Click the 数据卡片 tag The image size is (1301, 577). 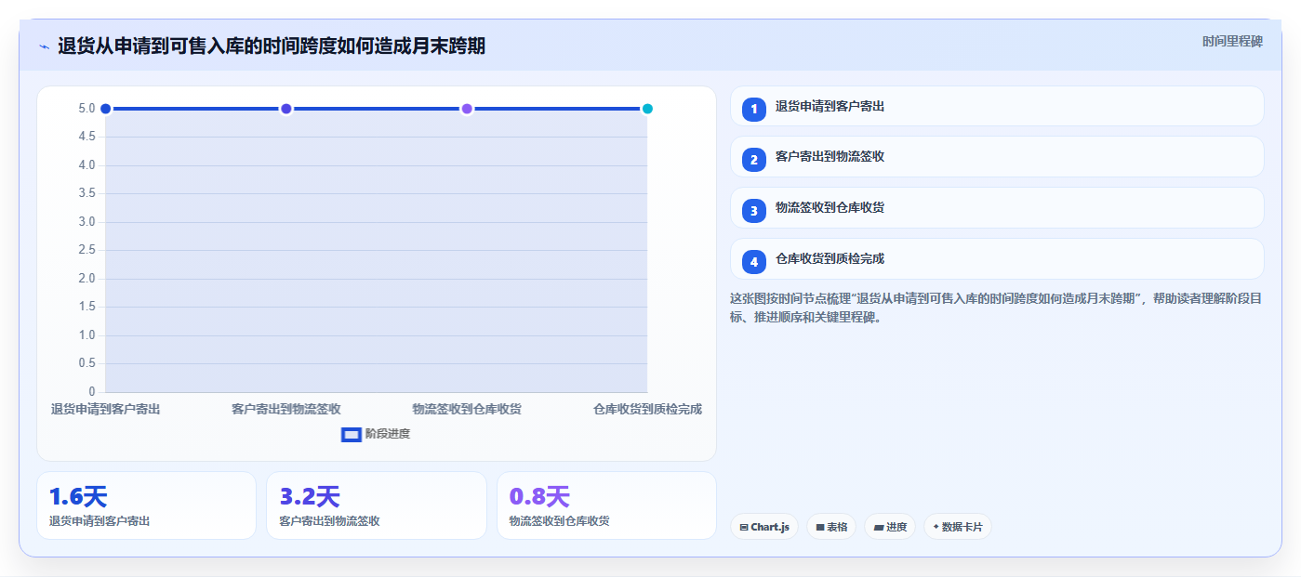pyautogui.click(x=957, y=527)
